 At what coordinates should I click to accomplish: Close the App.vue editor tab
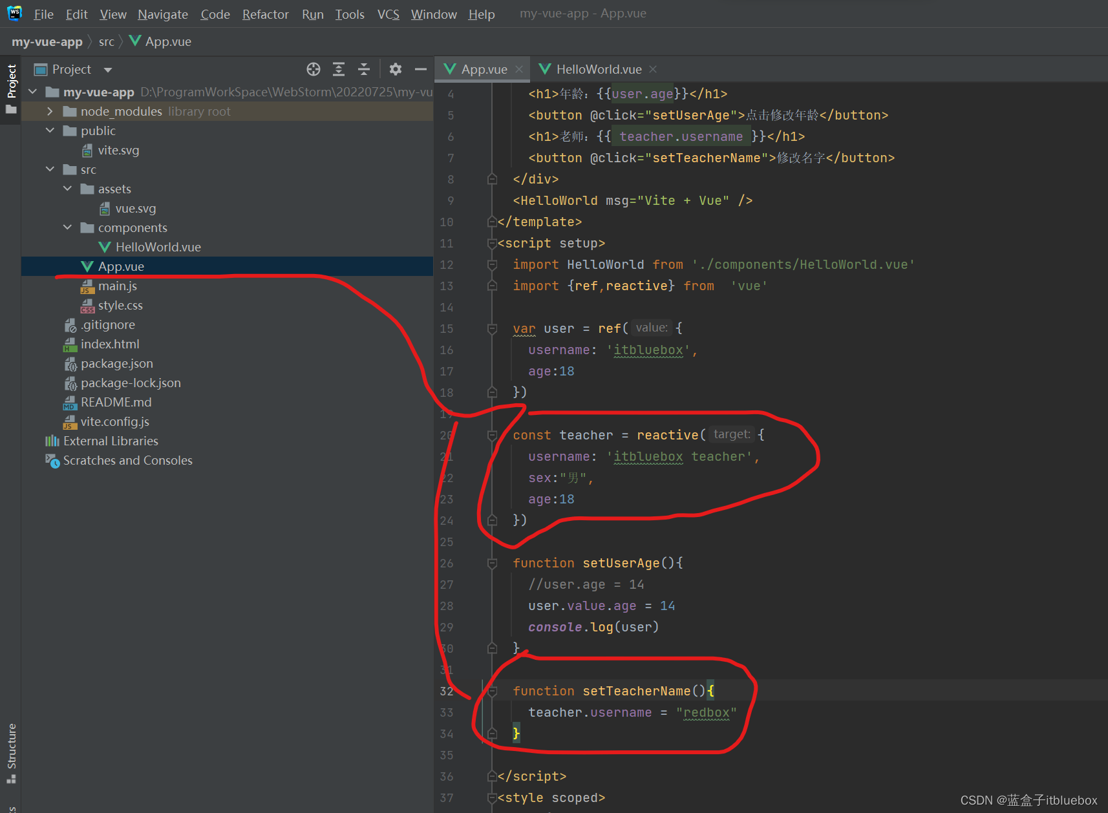point(519,69)
